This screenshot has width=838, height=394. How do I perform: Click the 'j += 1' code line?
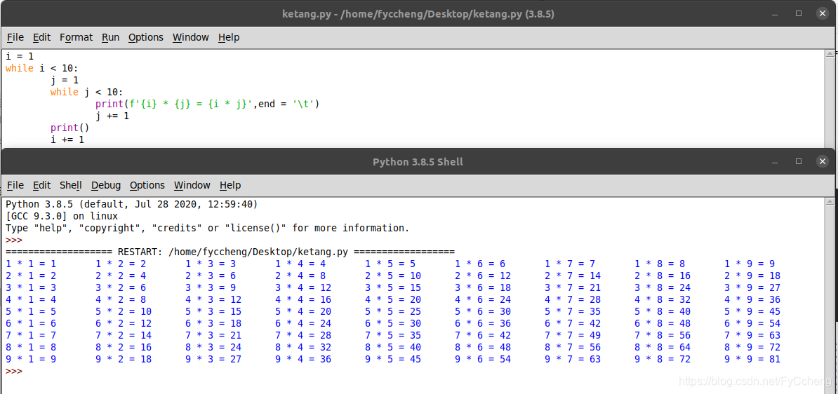[112, 116]
